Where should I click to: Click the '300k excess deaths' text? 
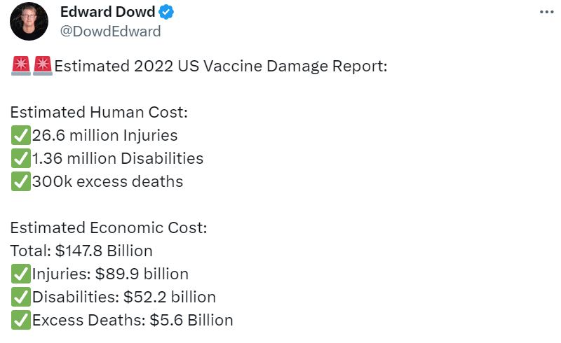(107, 181)
